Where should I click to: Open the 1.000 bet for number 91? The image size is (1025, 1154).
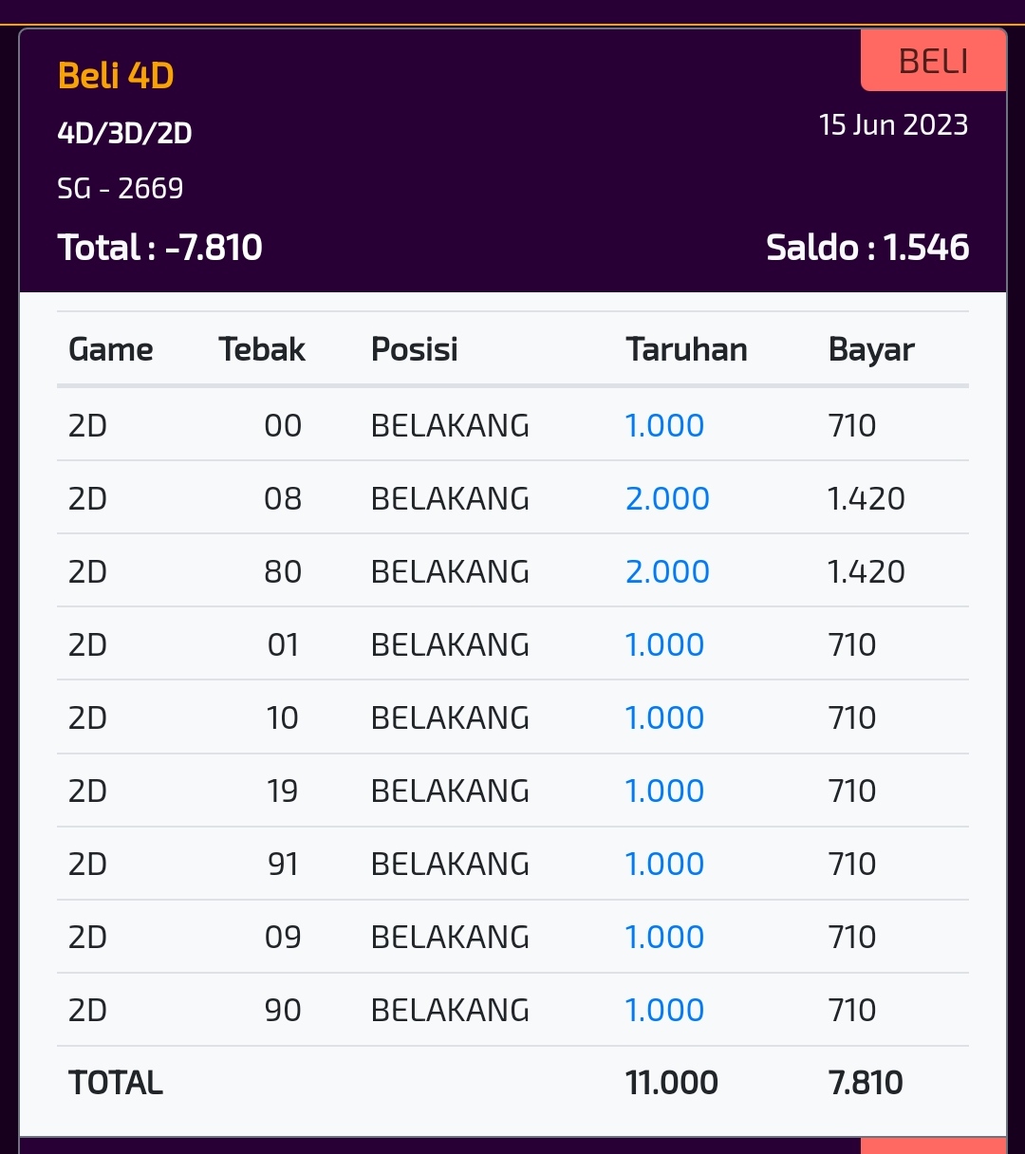coord(664,864)
